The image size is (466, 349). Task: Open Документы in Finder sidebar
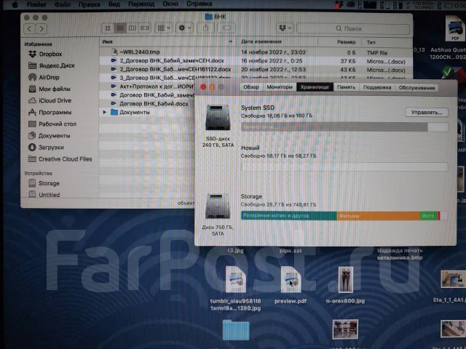(x=49, y=136)
